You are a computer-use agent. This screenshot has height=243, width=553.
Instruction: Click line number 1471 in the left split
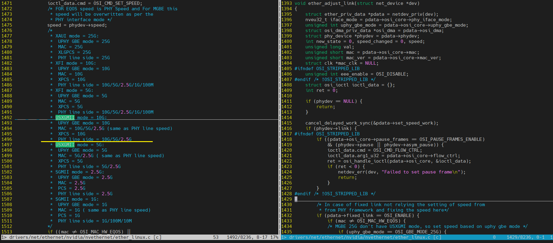[7, 3]
